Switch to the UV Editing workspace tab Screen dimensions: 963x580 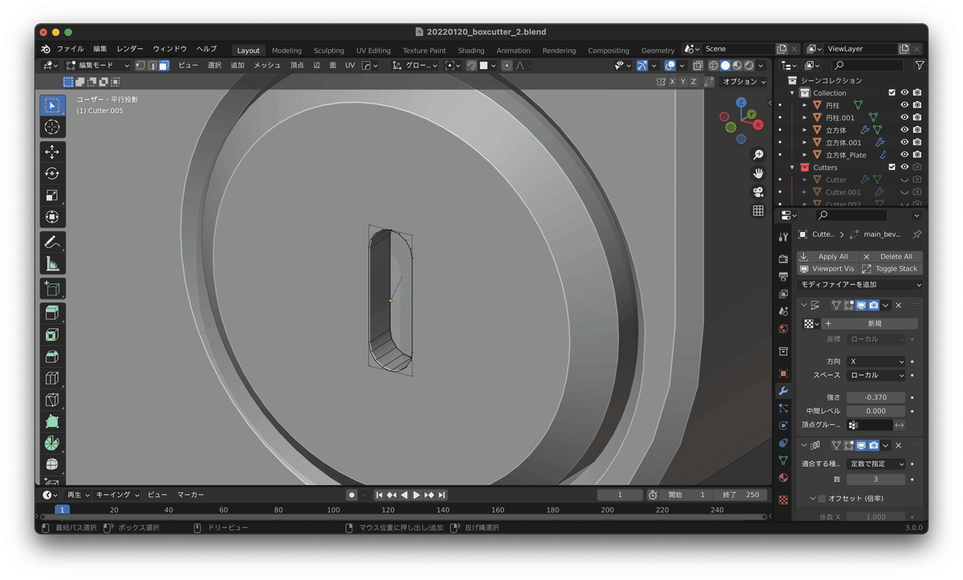373,51
